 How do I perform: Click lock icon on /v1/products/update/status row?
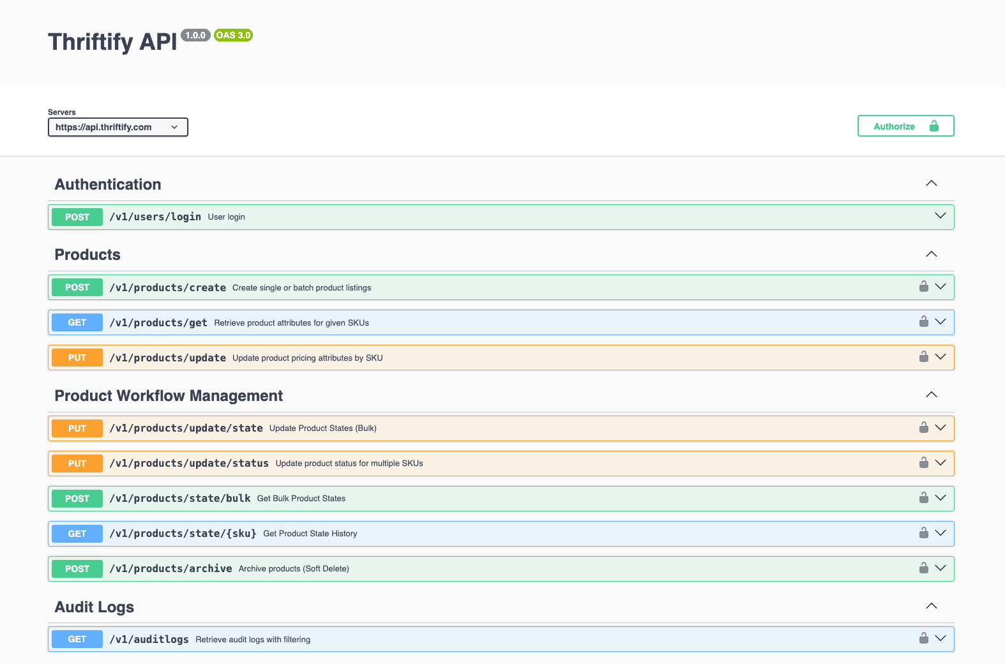924,462
